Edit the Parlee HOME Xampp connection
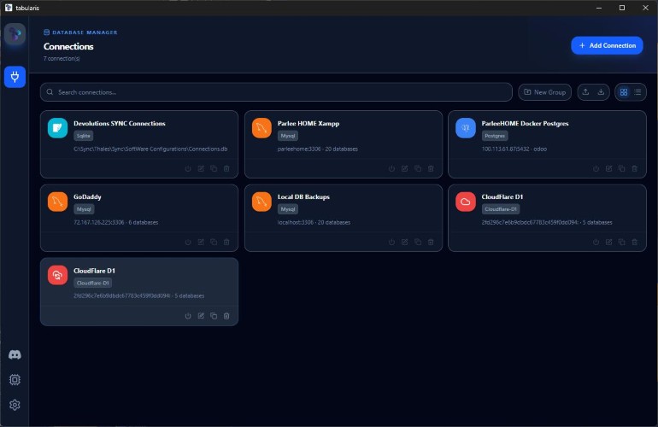Viewport: 658px width, 427px height. [404, 168]
